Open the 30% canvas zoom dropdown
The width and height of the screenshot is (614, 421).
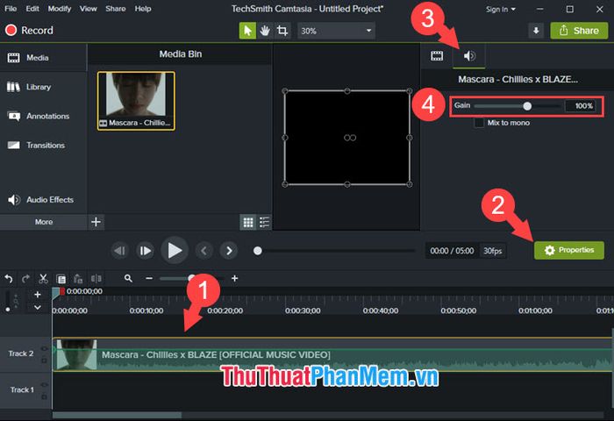336,31
